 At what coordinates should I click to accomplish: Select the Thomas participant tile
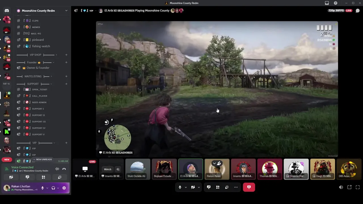click(270, 169)
